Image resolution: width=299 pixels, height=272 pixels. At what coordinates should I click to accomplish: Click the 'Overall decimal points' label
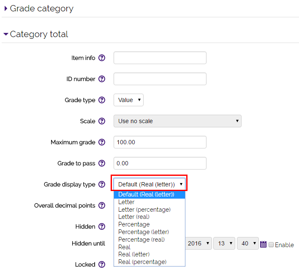click(65, 205)
